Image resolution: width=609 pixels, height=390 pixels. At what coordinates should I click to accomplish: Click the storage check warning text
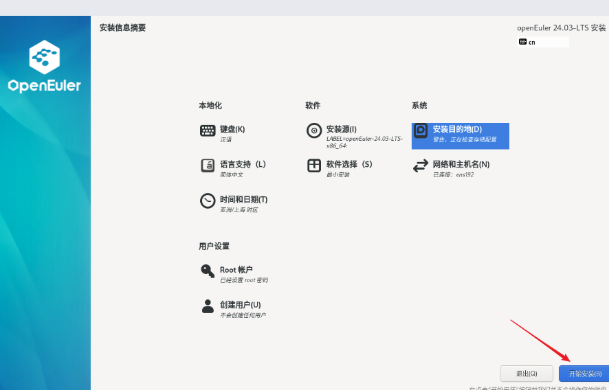pyautogui.click(x=465, y=139)
